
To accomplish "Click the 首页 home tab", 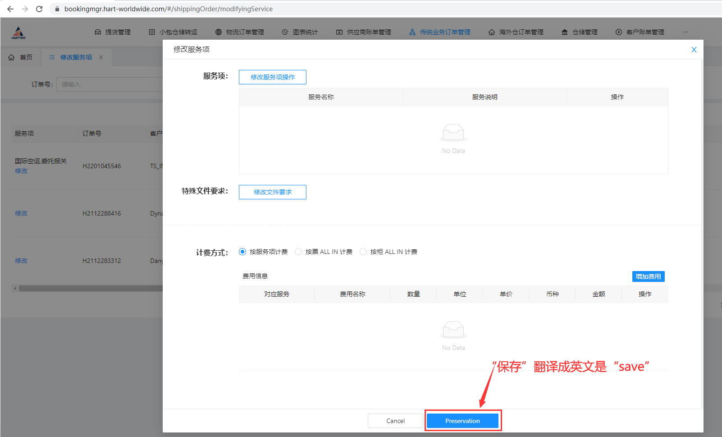I will tap(21, 57).
